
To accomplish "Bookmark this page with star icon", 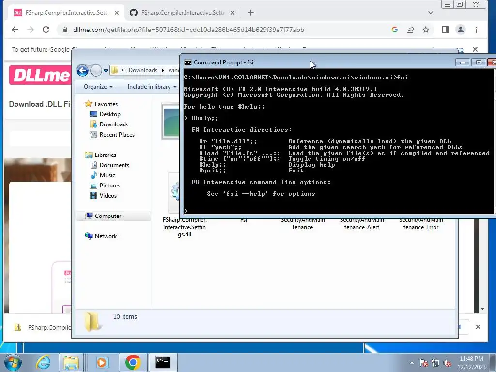I will coord(426,30).
